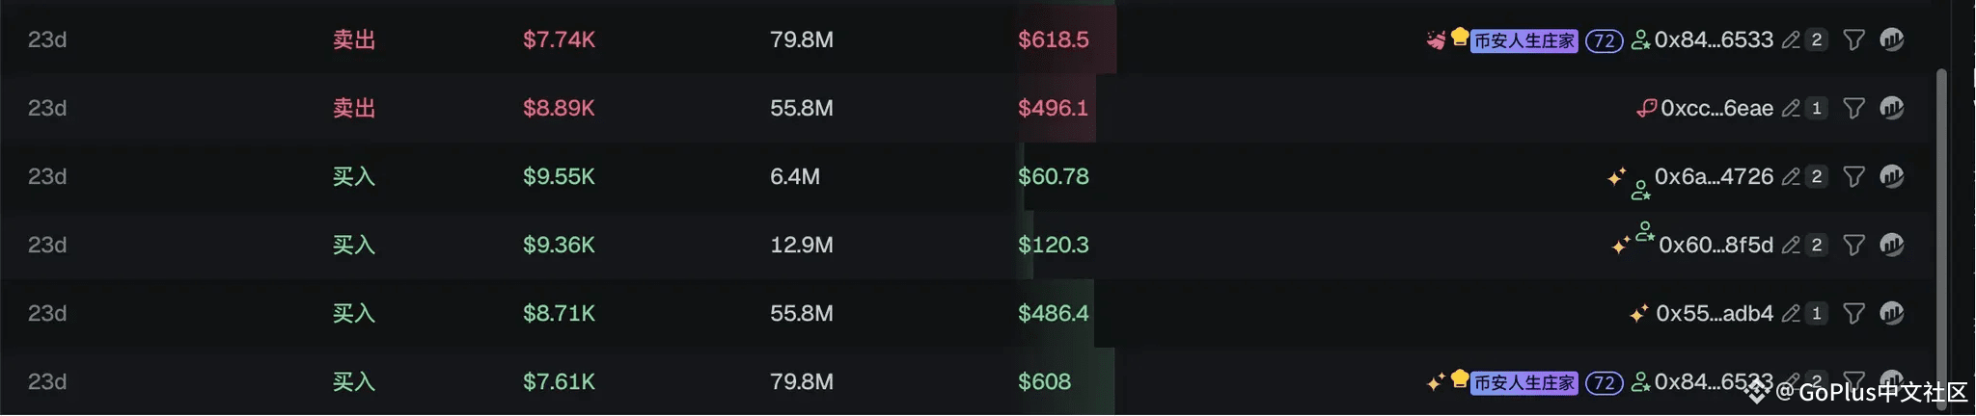Image resolution: width=1976 pixels, height=416 pixels.
Task: Open chart icon for 0x6a...4726 row
Action: [x=1891, y=176]
